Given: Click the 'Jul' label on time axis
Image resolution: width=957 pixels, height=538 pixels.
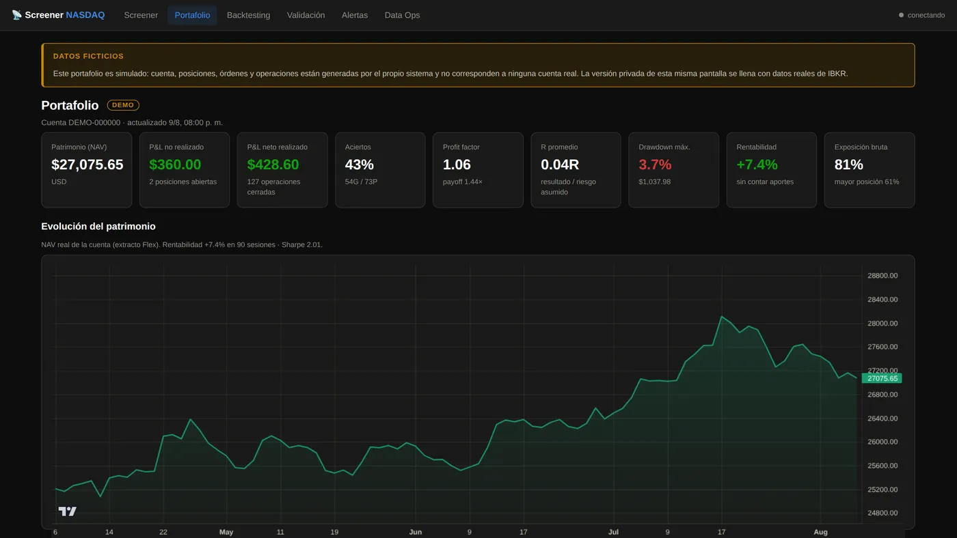Looking at the screenshot, I should [x=613, y=532].
